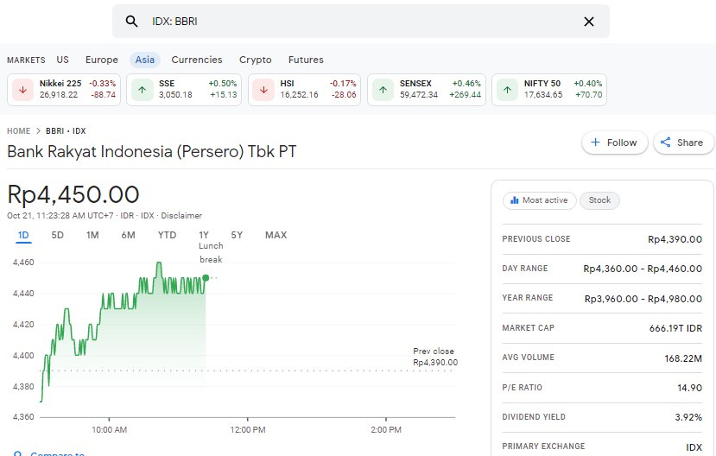Image resolution: width=716 pixels, height=456 pixels.
Task: Select the MAX chart range
Action: click(x=276, y=235)
